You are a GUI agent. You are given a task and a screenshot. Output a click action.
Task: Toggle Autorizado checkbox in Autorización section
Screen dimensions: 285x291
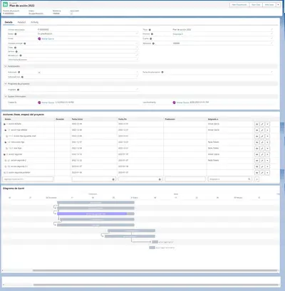click(x=39, y=73)
